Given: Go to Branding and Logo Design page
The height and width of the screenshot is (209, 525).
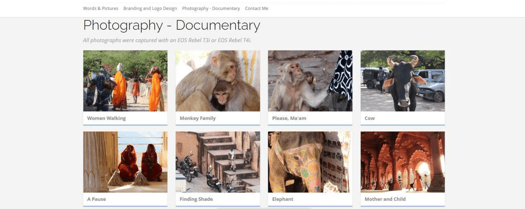Looking at the screenshot, I should [150, 8].
